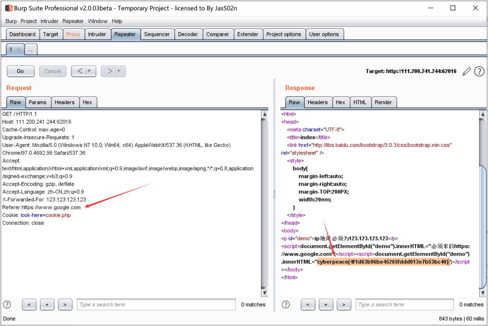488x326 pixels.
Task: Select the Repeater tool tab
Action: [125, 34]
